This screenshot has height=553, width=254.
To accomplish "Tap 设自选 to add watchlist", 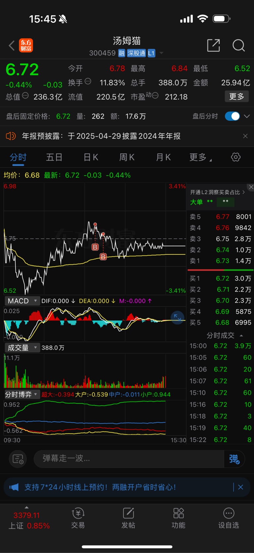I will point(229,519).
